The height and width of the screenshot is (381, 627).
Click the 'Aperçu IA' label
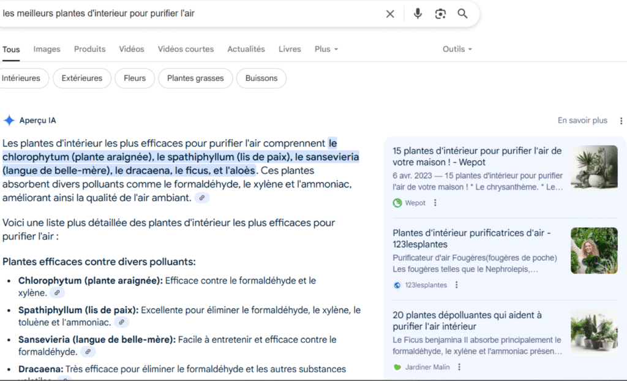point(37,121)
